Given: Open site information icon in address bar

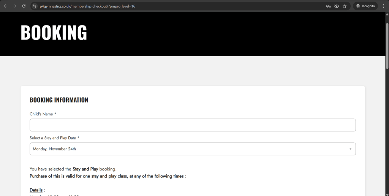Looking at the screenshot, I should tap(35, 6).
